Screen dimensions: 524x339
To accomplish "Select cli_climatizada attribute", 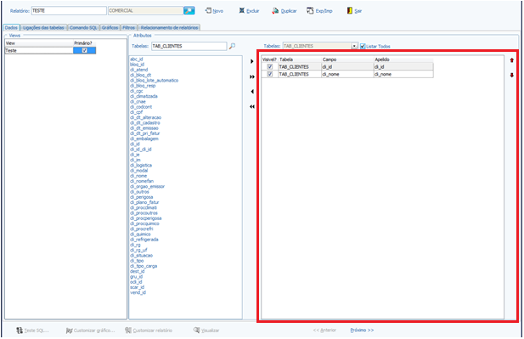I will coord(144,96).
